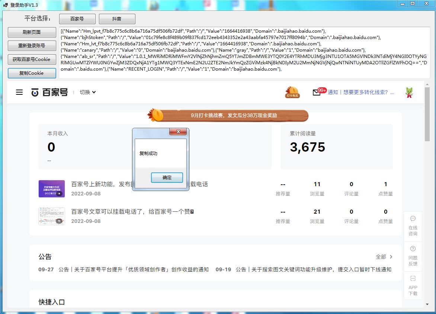This screenshot has height=314, width=436.
Task: Select the 抖音 platform button
Action: tap(117, 19)
